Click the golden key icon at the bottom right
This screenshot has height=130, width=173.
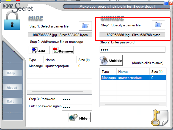coord(159,118)
